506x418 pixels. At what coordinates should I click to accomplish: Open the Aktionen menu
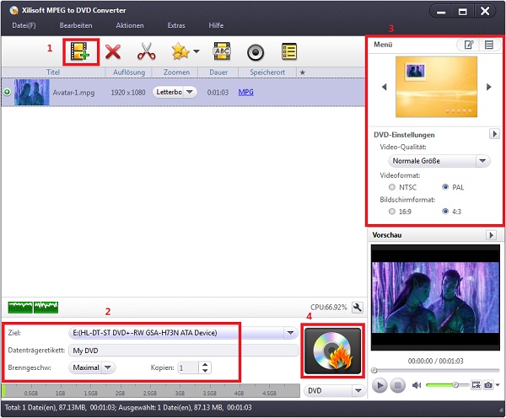(130, 25)
